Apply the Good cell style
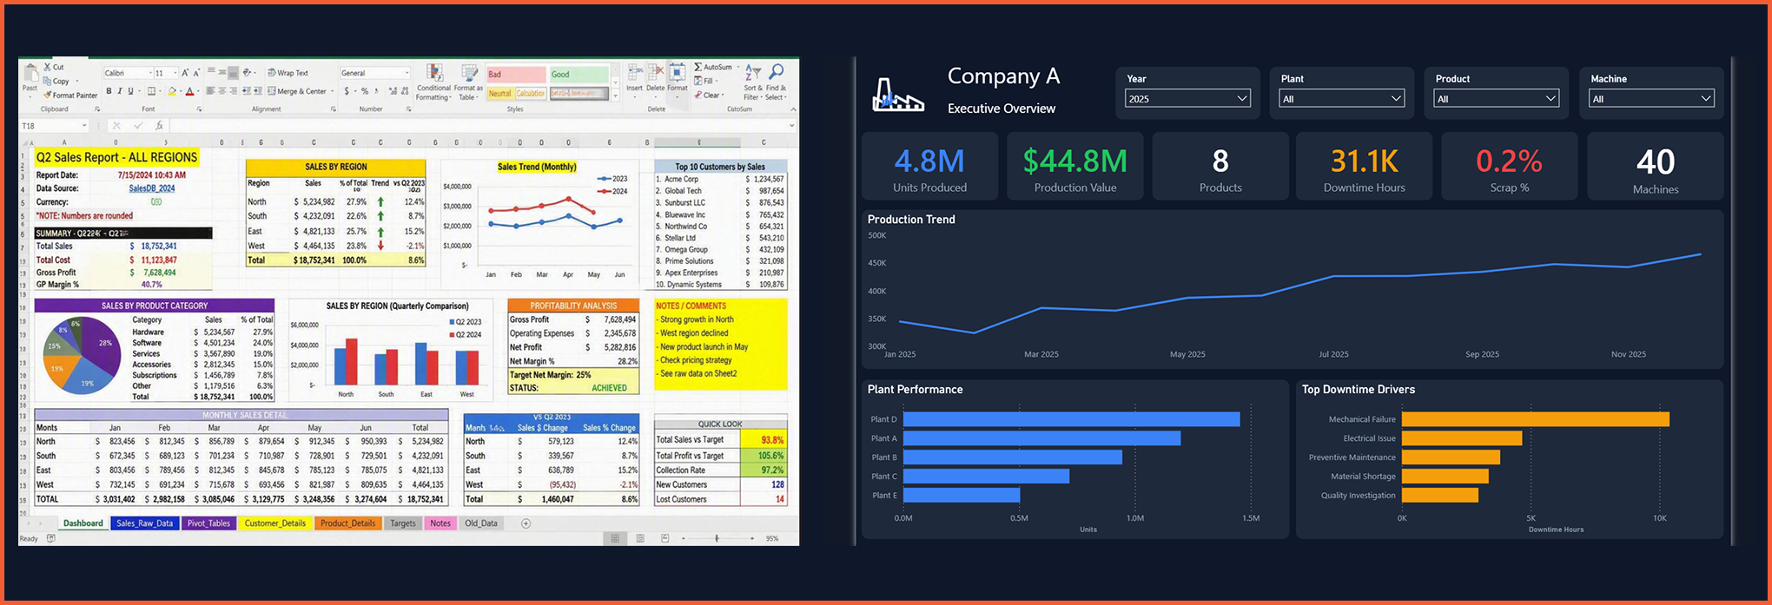Screen dimensions: 1772x605 click(x=579, y=75)
